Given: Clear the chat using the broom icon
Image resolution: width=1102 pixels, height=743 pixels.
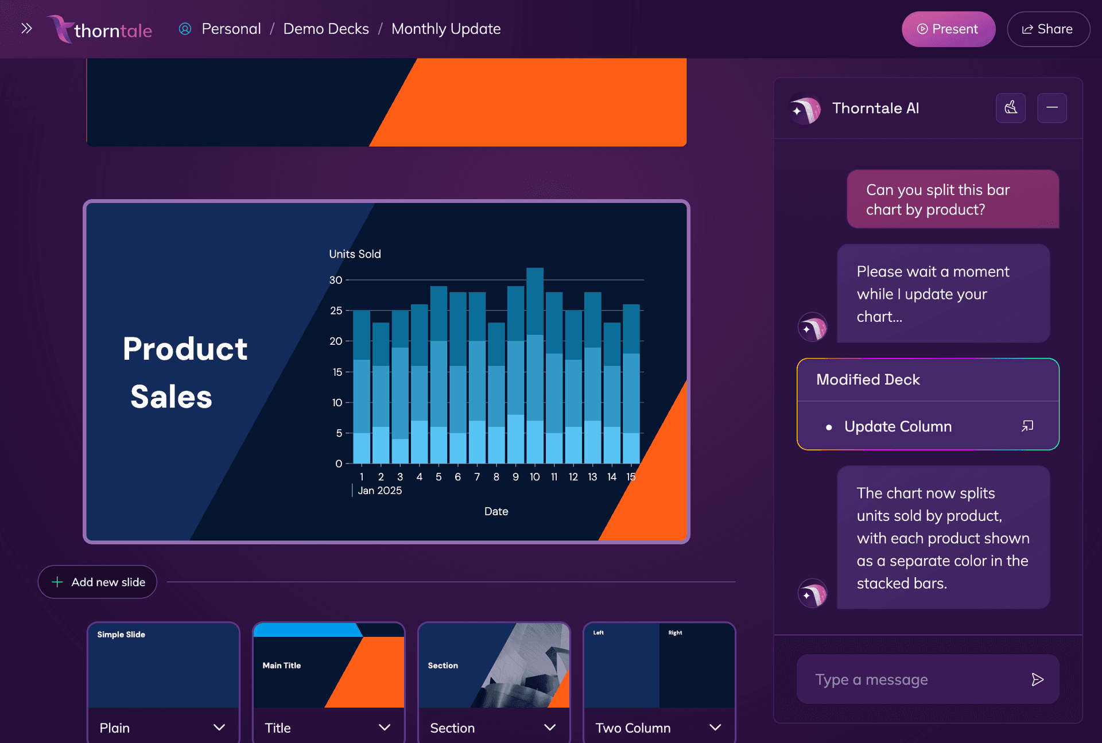Looking at the screenshot, I should tap(1011, 108).
